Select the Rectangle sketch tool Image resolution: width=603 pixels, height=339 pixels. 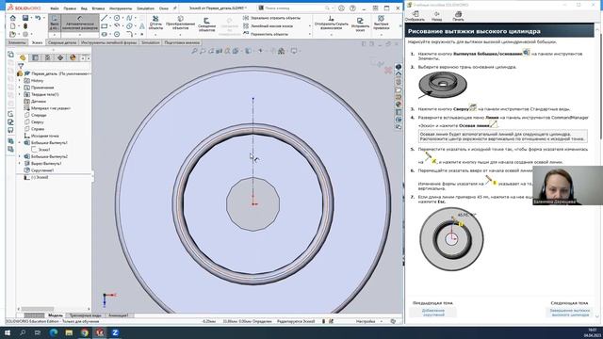[x=105, y=26]
